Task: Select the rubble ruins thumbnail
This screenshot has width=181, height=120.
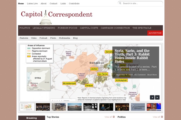Action: point(59,107)
